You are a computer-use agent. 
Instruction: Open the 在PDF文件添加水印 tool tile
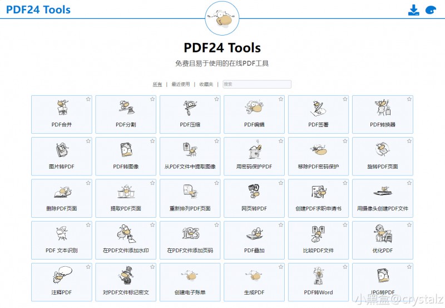126,241
